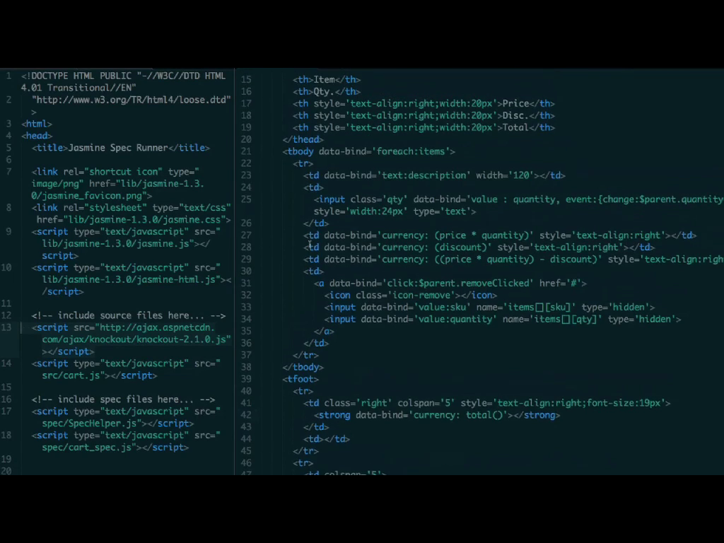This screenshot has height=543, width=724.
Task: Click the empty "<td></td>" on line 44
Action: click(327, 440)
